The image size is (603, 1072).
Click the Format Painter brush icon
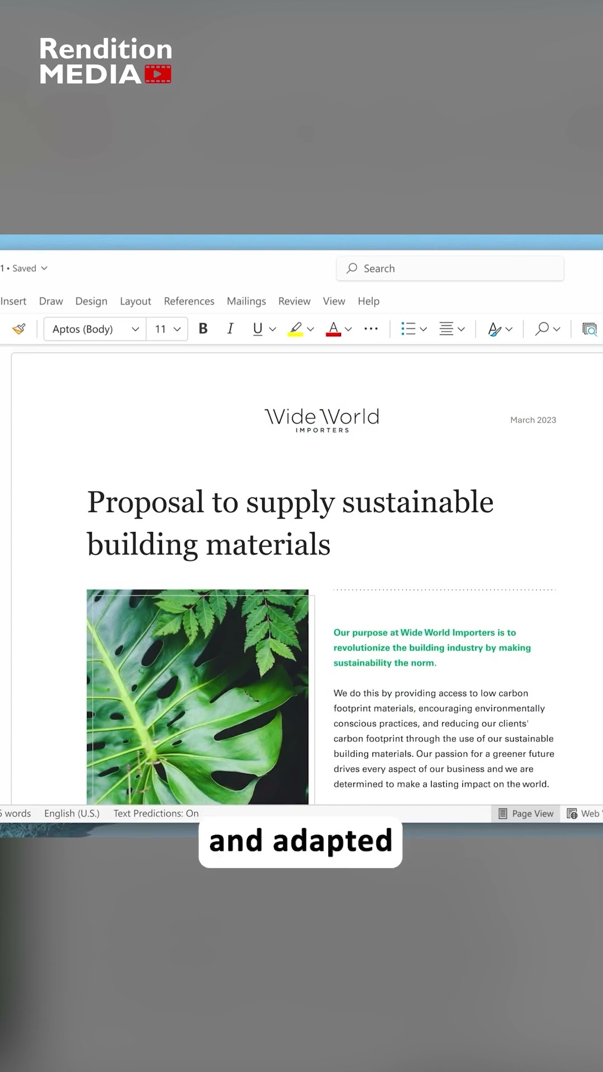click(19, 329)
